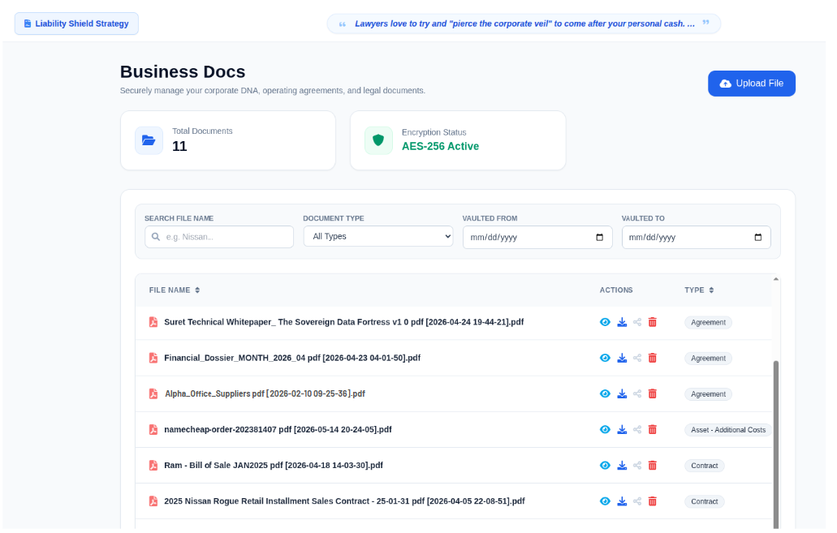Preview the Ram - Bill of Sale eye icon
Viewport: 837px width, 533px height.
[x=605, y=465]
